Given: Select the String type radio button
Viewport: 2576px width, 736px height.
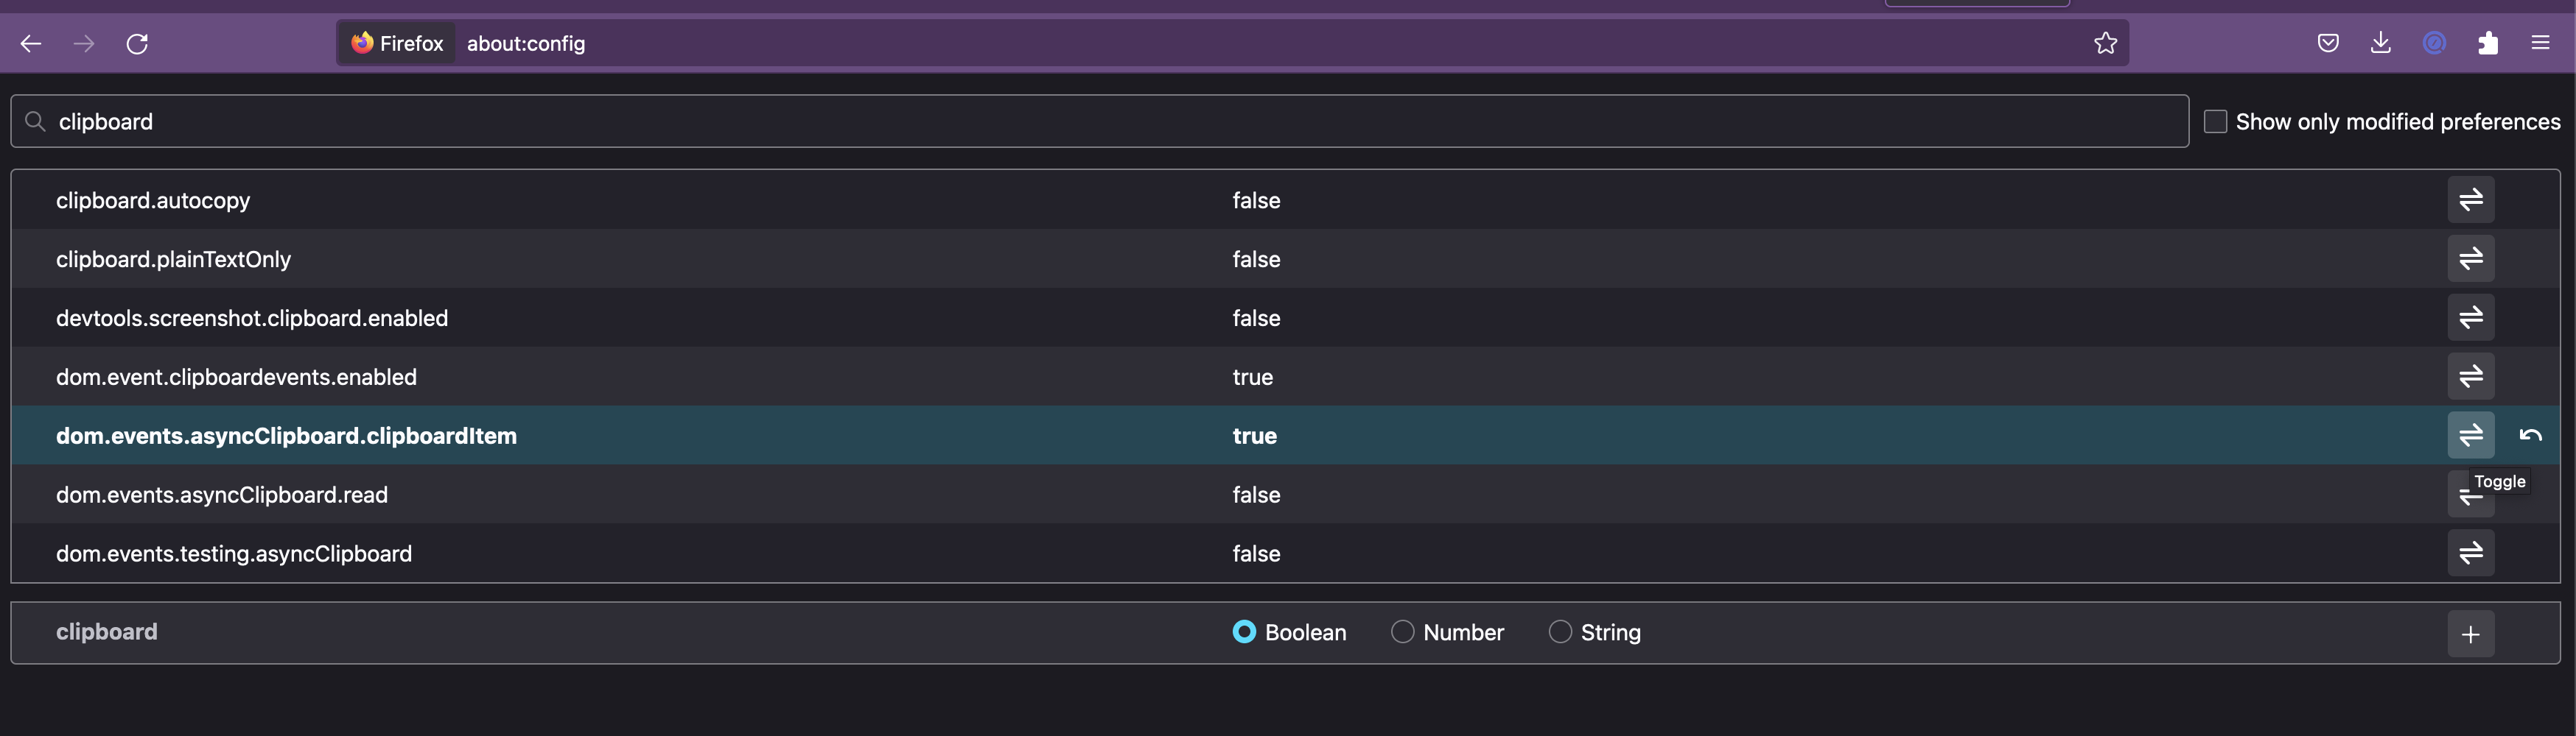Looking at the screenshot, I should 1560,632.
